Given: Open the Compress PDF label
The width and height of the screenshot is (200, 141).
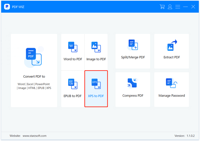Looking at the screenshot, I should coord(133,96).
